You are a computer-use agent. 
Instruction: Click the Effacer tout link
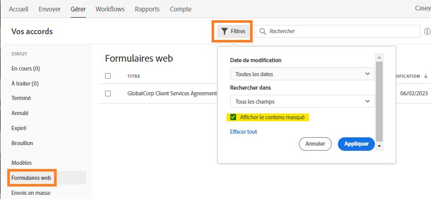pyautogui.click(x=243, y=132)
